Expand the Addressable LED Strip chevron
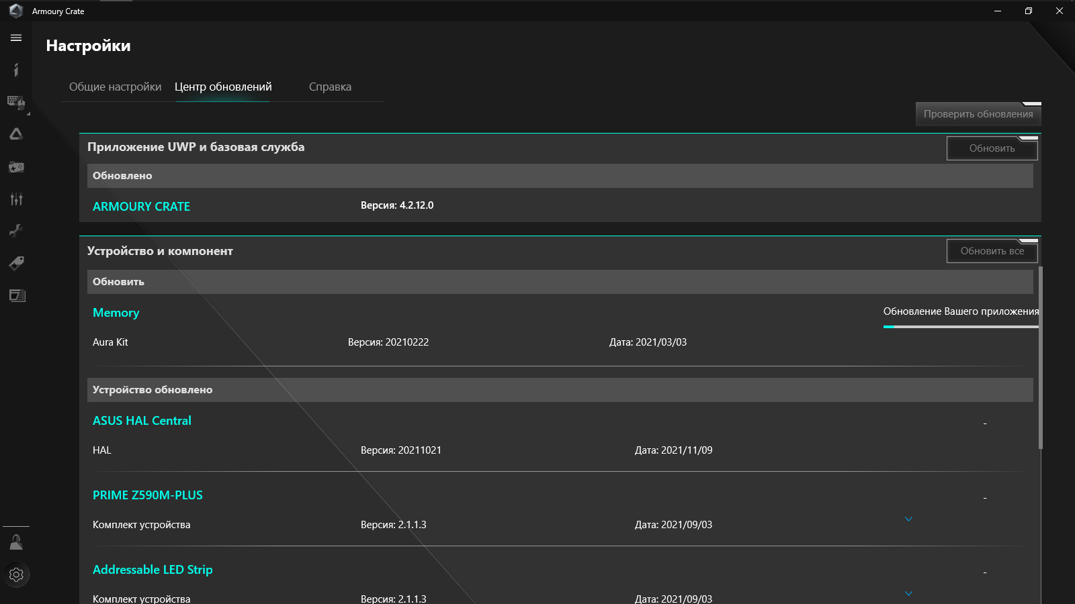This screenshot has width=1075, height=604. point(908,593)
